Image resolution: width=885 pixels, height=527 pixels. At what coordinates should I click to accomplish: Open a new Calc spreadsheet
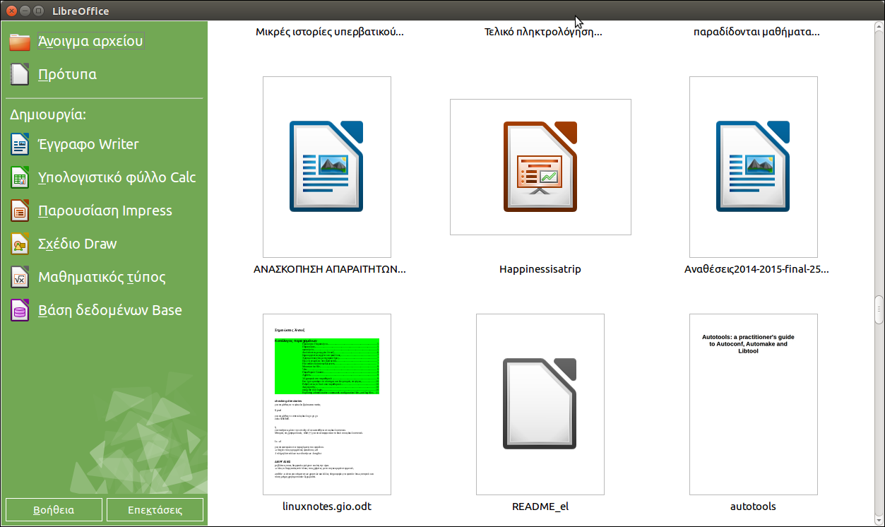117,177
